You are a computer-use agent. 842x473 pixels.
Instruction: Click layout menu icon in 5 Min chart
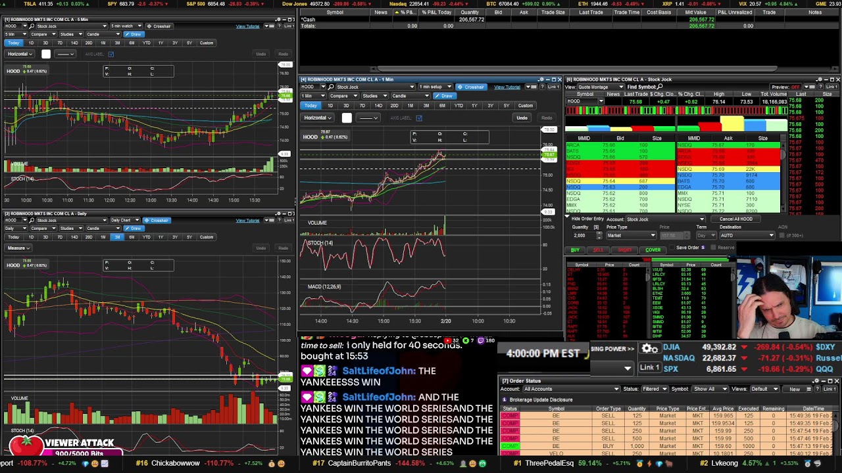[x=270, y=26]
